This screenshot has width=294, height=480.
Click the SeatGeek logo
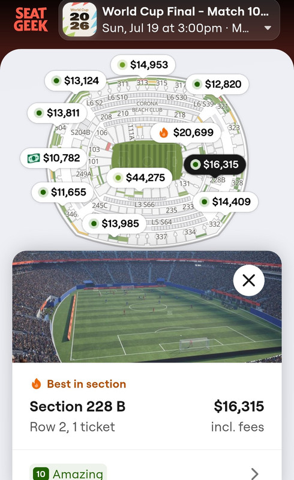(x=31, y=20)
